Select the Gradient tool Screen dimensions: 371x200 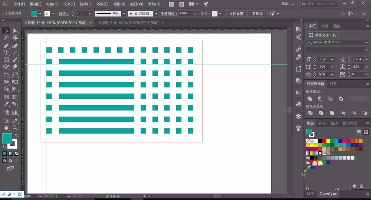pyautogui.click(x=15, y=97)
